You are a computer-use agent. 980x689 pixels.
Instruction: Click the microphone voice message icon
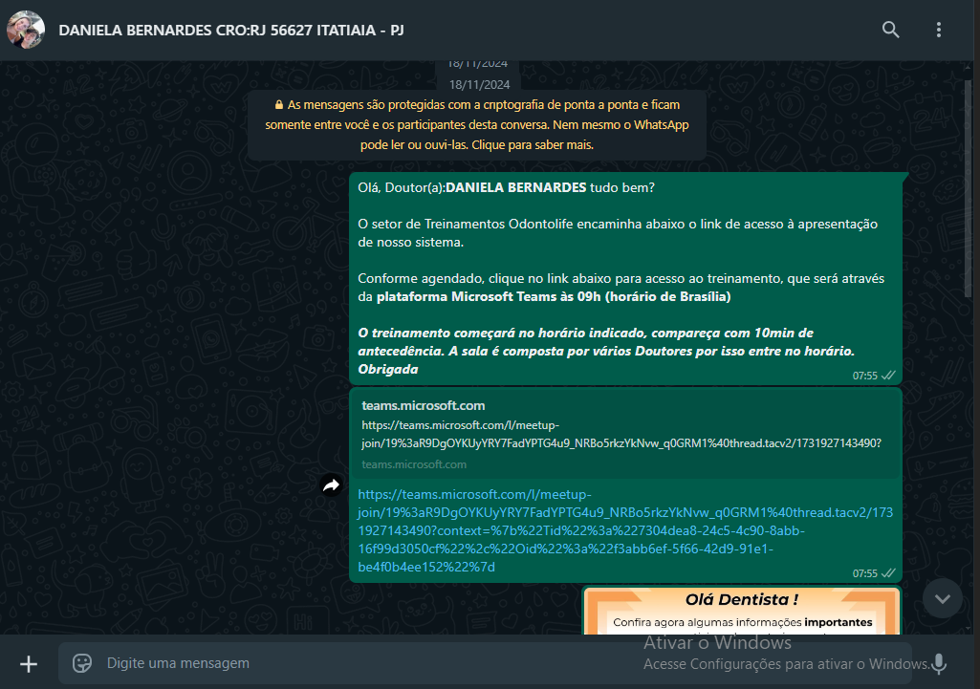coord(938,664)
